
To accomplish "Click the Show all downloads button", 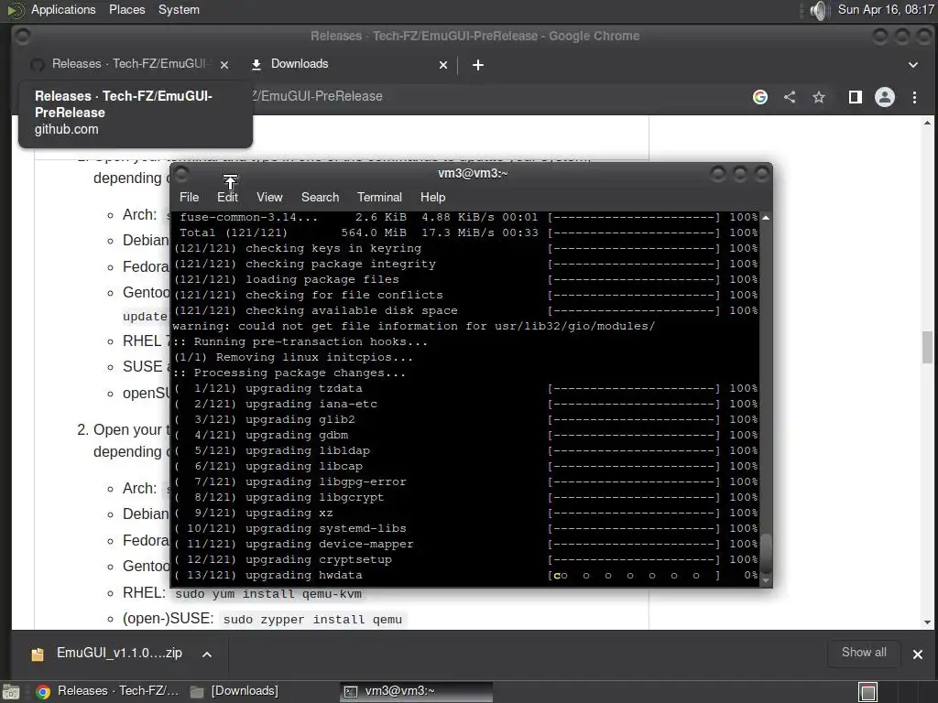I will [x=864, y=653].
